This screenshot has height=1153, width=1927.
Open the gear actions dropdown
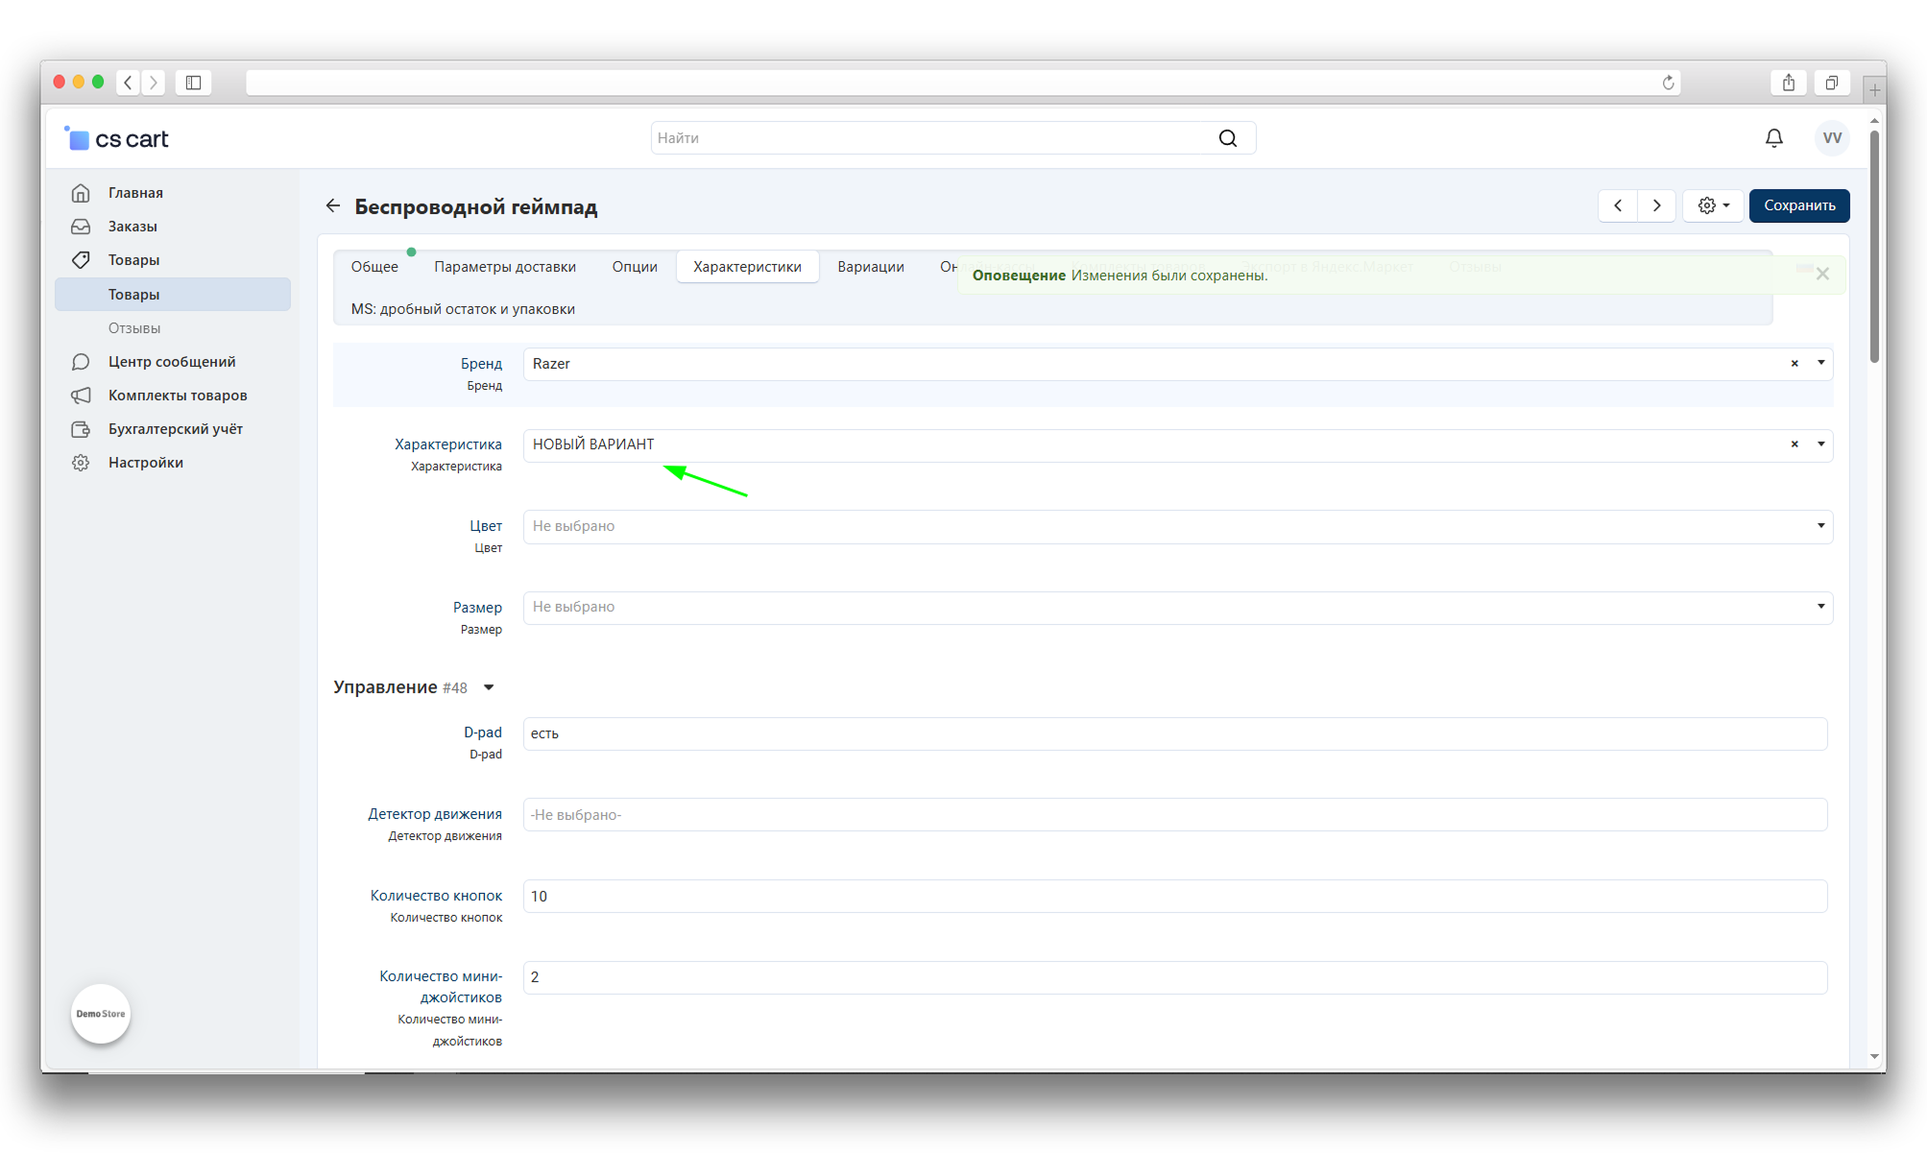pyautogui.click(x=1713, y=205)
